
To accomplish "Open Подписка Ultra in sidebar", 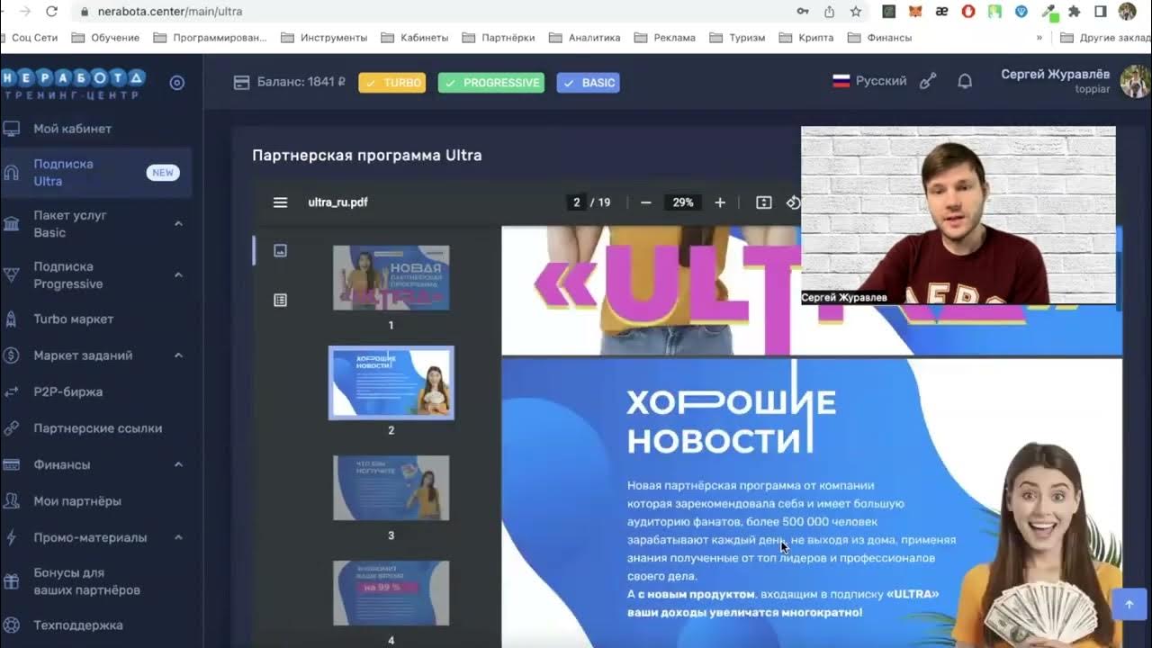I will coord(95,173).
